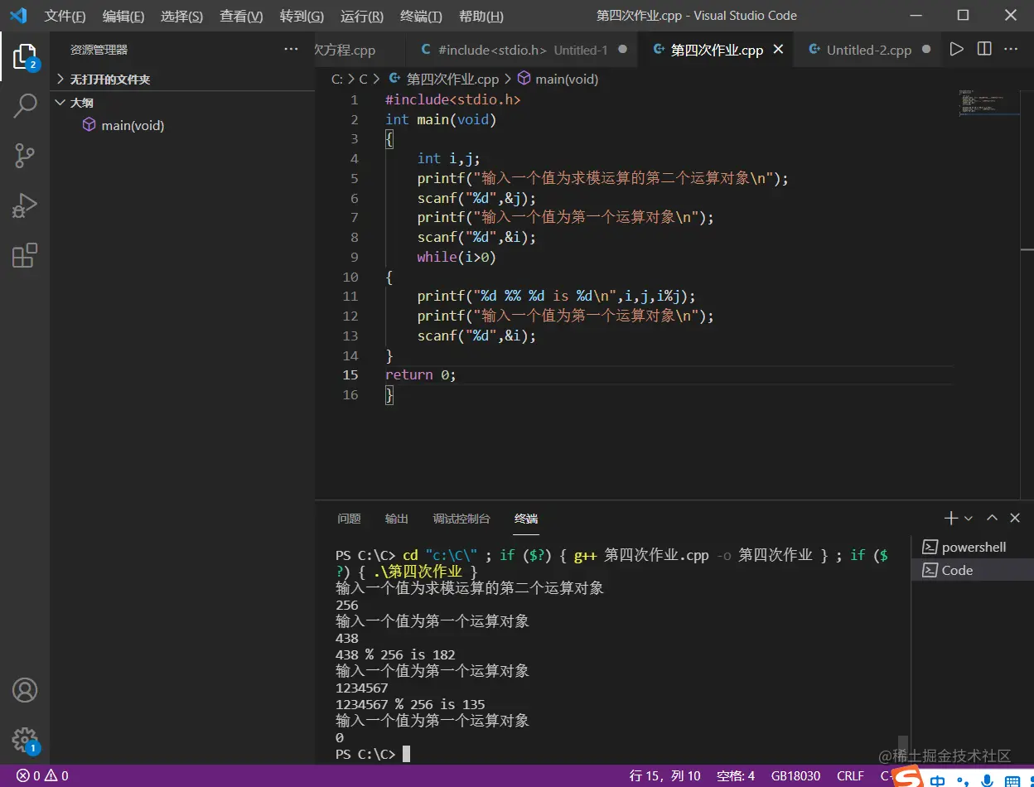The width and height of the screenshot is (1034, 787).
Task: Click the code minimap preview
Action: point(989,102)
